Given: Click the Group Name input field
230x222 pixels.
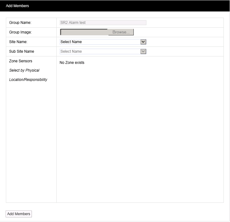Looking at the screenshot, I should click(103, 23).
